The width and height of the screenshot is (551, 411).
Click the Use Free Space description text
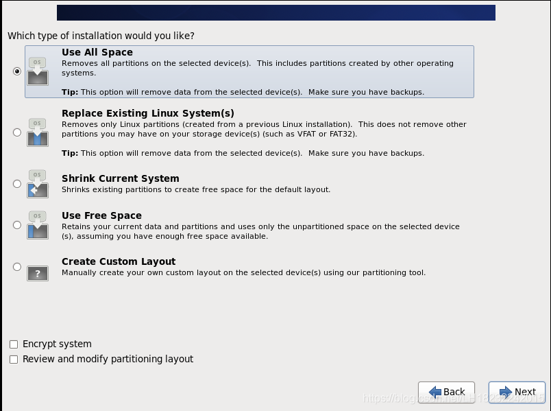pos(260,231)
